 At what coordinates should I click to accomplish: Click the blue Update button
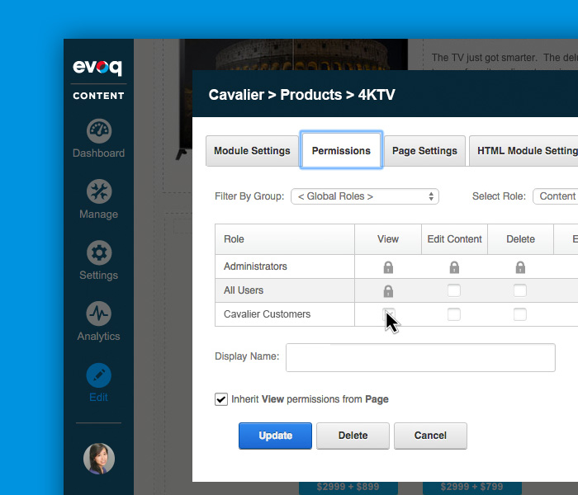tap(275, 436)
